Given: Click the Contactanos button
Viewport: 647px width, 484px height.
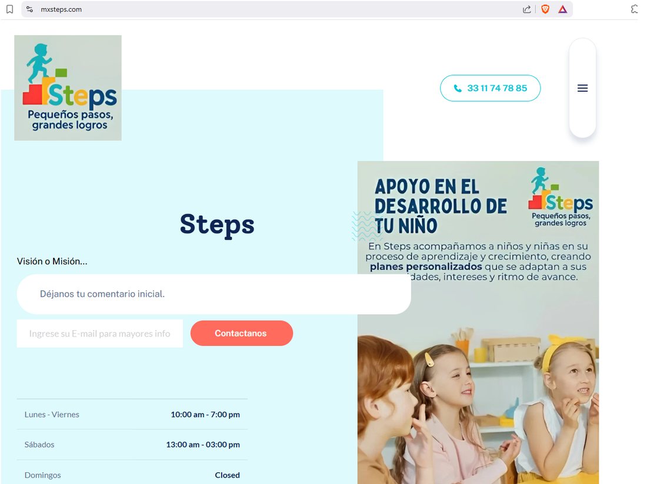Looking at the screenshot, I should pos(242,333).
